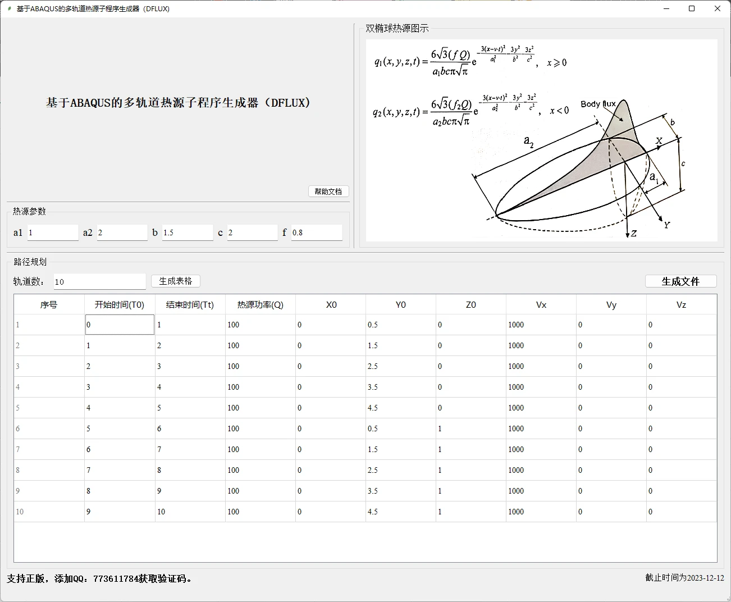Click the 序号 column header

coord(49,304)
